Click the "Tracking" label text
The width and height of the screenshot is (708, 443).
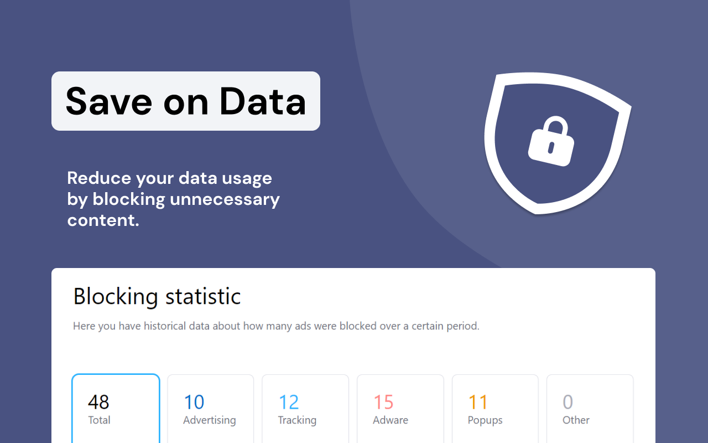297,420
